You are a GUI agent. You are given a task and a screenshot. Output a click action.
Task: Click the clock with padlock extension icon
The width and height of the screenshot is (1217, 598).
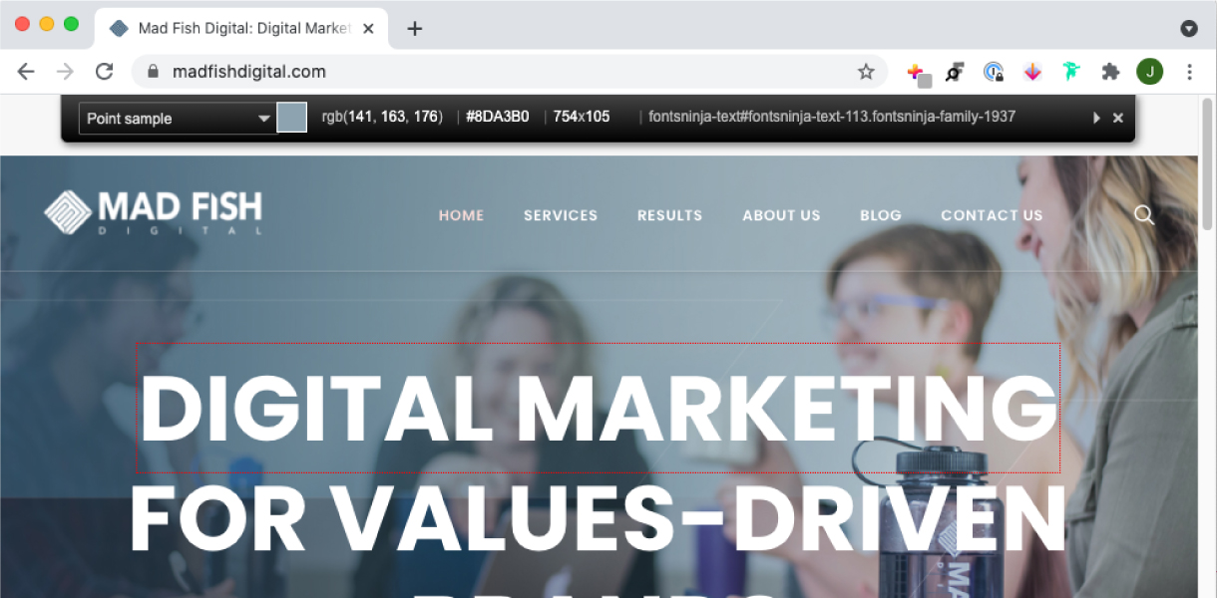coord(994,72)
